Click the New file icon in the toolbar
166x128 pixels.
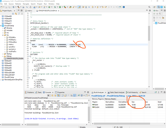(2, 7)
